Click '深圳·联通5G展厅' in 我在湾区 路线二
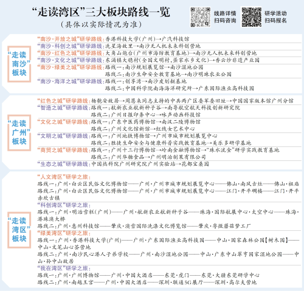The image size is (304, 291). [181, 282]
